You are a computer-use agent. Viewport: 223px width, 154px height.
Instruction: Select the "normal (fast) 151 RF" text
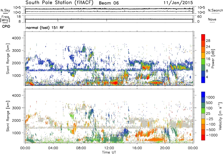45,28
